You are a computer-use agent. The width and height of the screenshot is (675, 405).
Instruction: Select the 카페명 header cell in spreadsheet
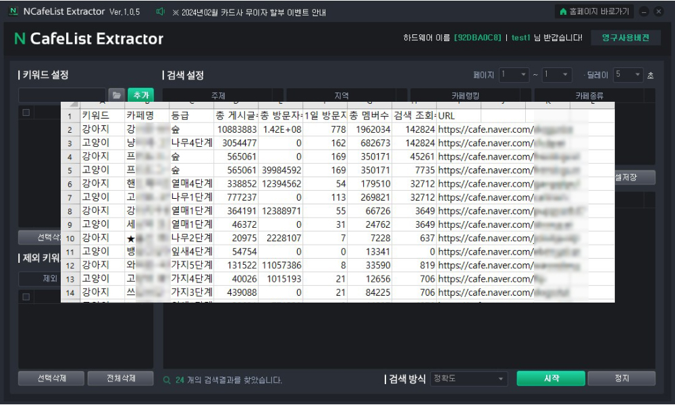(146, 115)
